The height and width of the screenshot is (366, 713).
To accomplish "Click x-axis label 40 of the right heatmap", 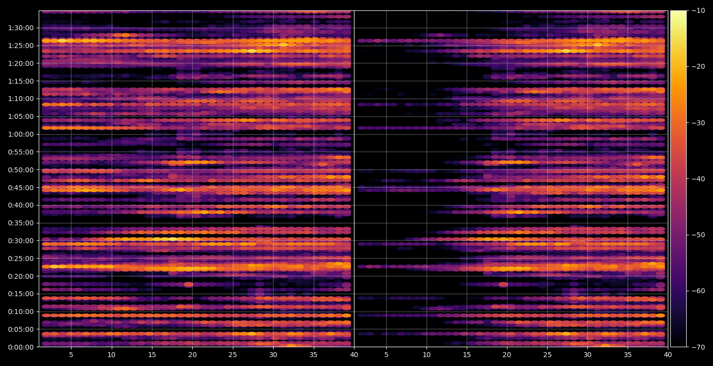I will click(x=668, y=355).
